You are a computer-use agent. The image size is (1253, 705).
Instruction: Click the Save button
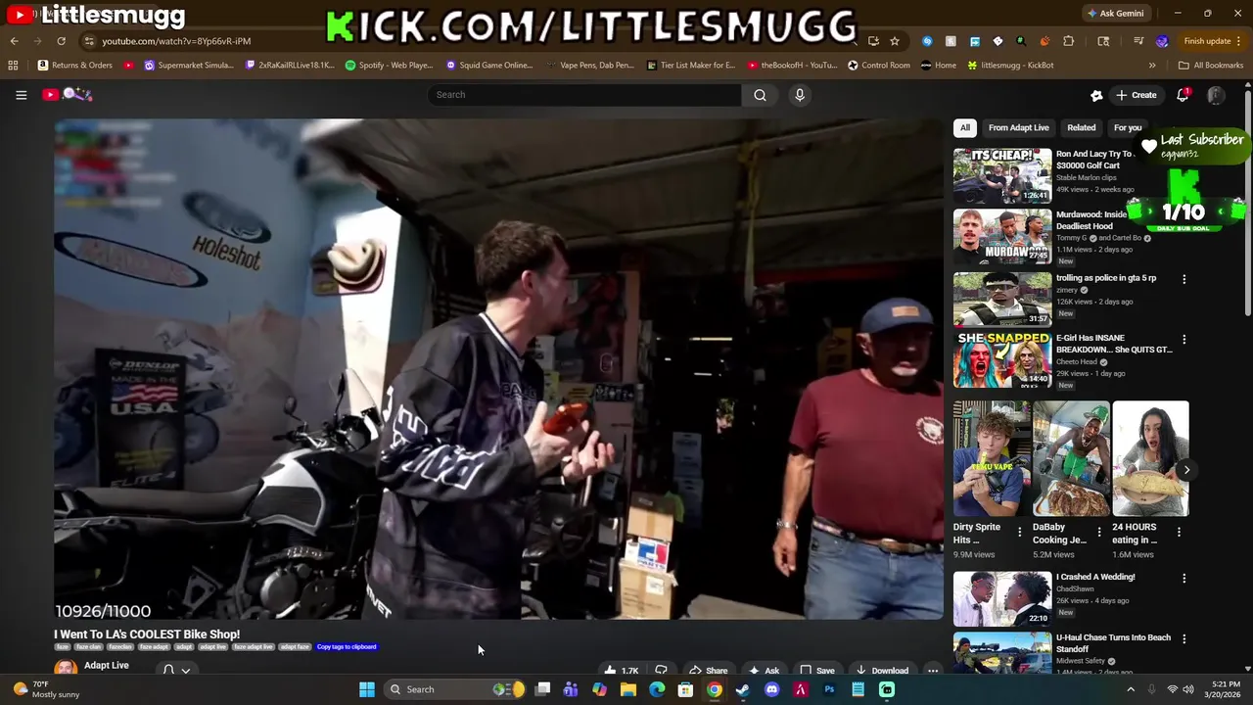817,671
